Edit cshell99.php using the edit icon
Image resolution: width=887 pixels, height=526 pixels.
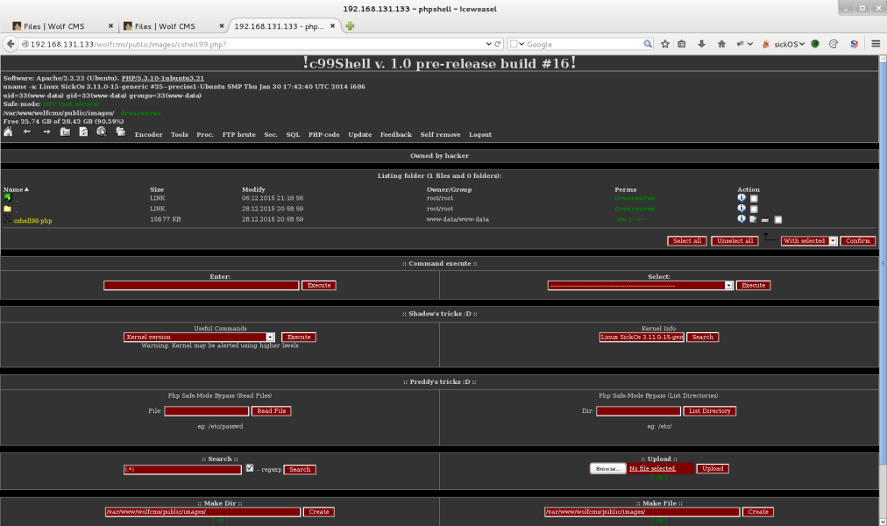[753, 219]
